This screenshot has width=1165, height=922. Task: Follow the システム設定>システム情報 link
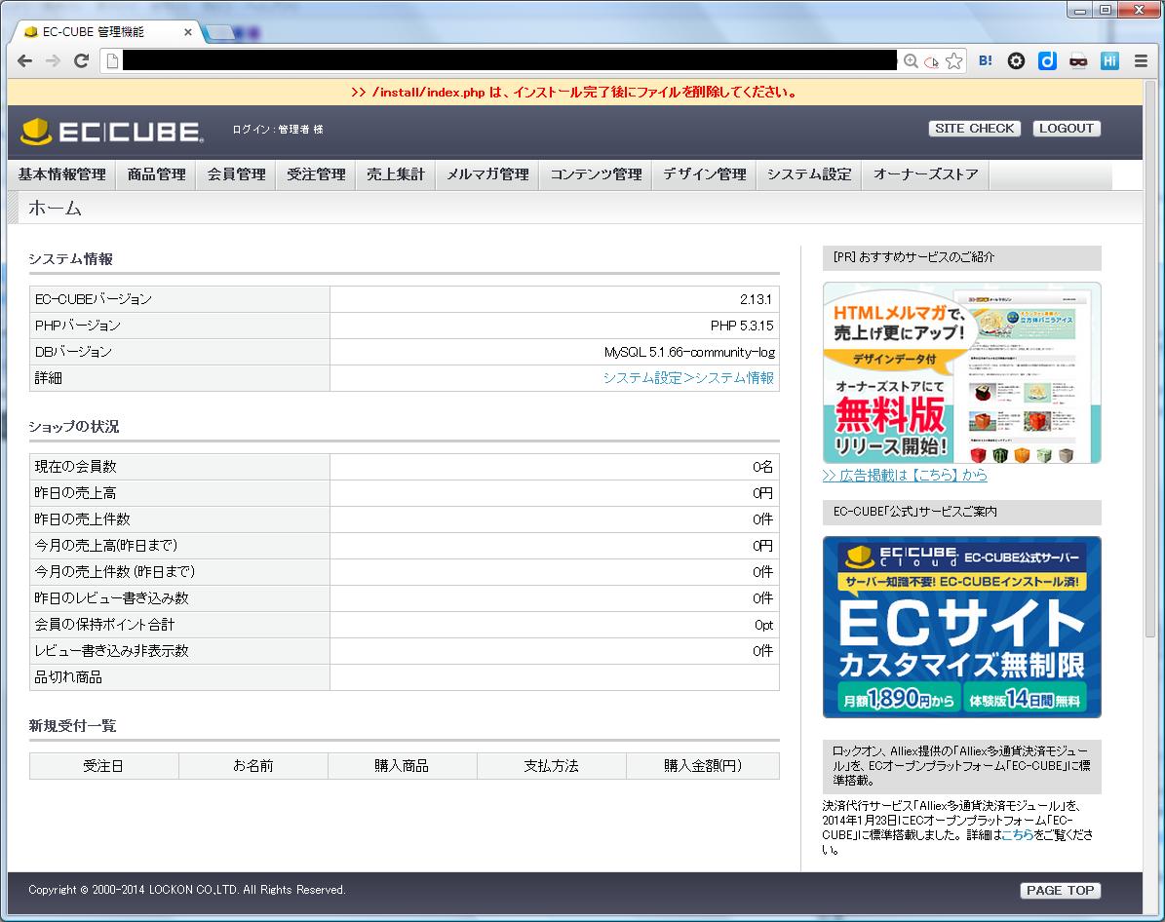(687, 378)
